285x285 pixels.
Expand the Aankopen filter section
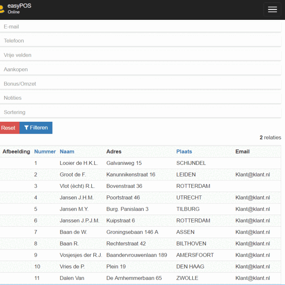[141, 69]
